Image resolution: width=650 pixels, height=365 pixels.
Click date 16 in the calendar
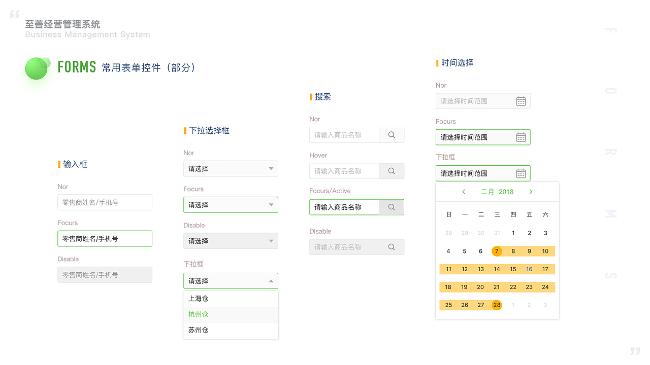pyautogui.click(x=529, y=269)
